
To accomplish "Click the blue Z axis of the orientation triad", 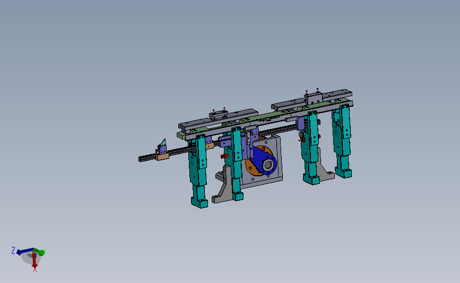I will 24,251.
